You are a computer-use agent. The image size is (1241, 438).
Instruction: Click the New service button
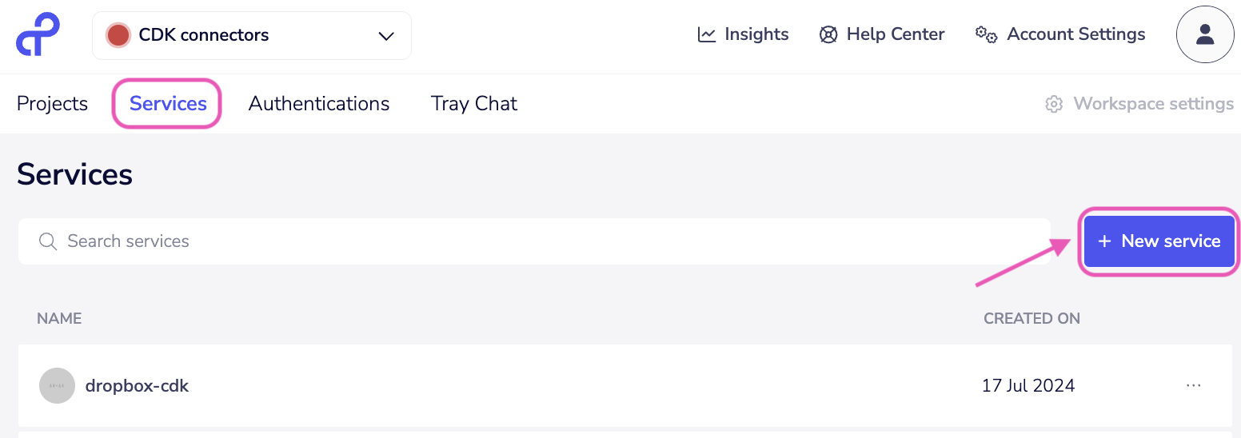tap(1159, 241)
